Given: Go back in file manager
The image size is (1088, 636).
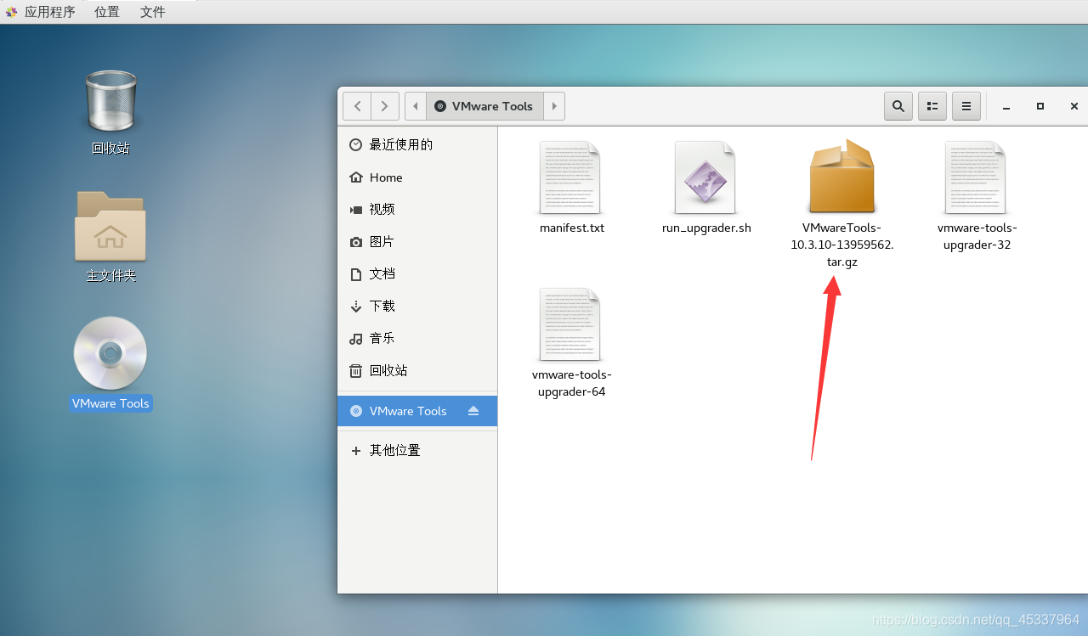Looking at the screenshot, I should tap(357, 106).
